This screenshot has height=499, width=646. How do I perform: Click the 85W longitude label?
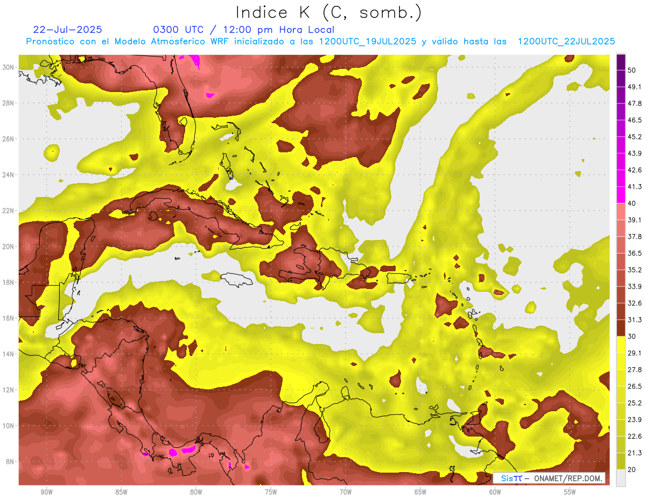(121, 492)
